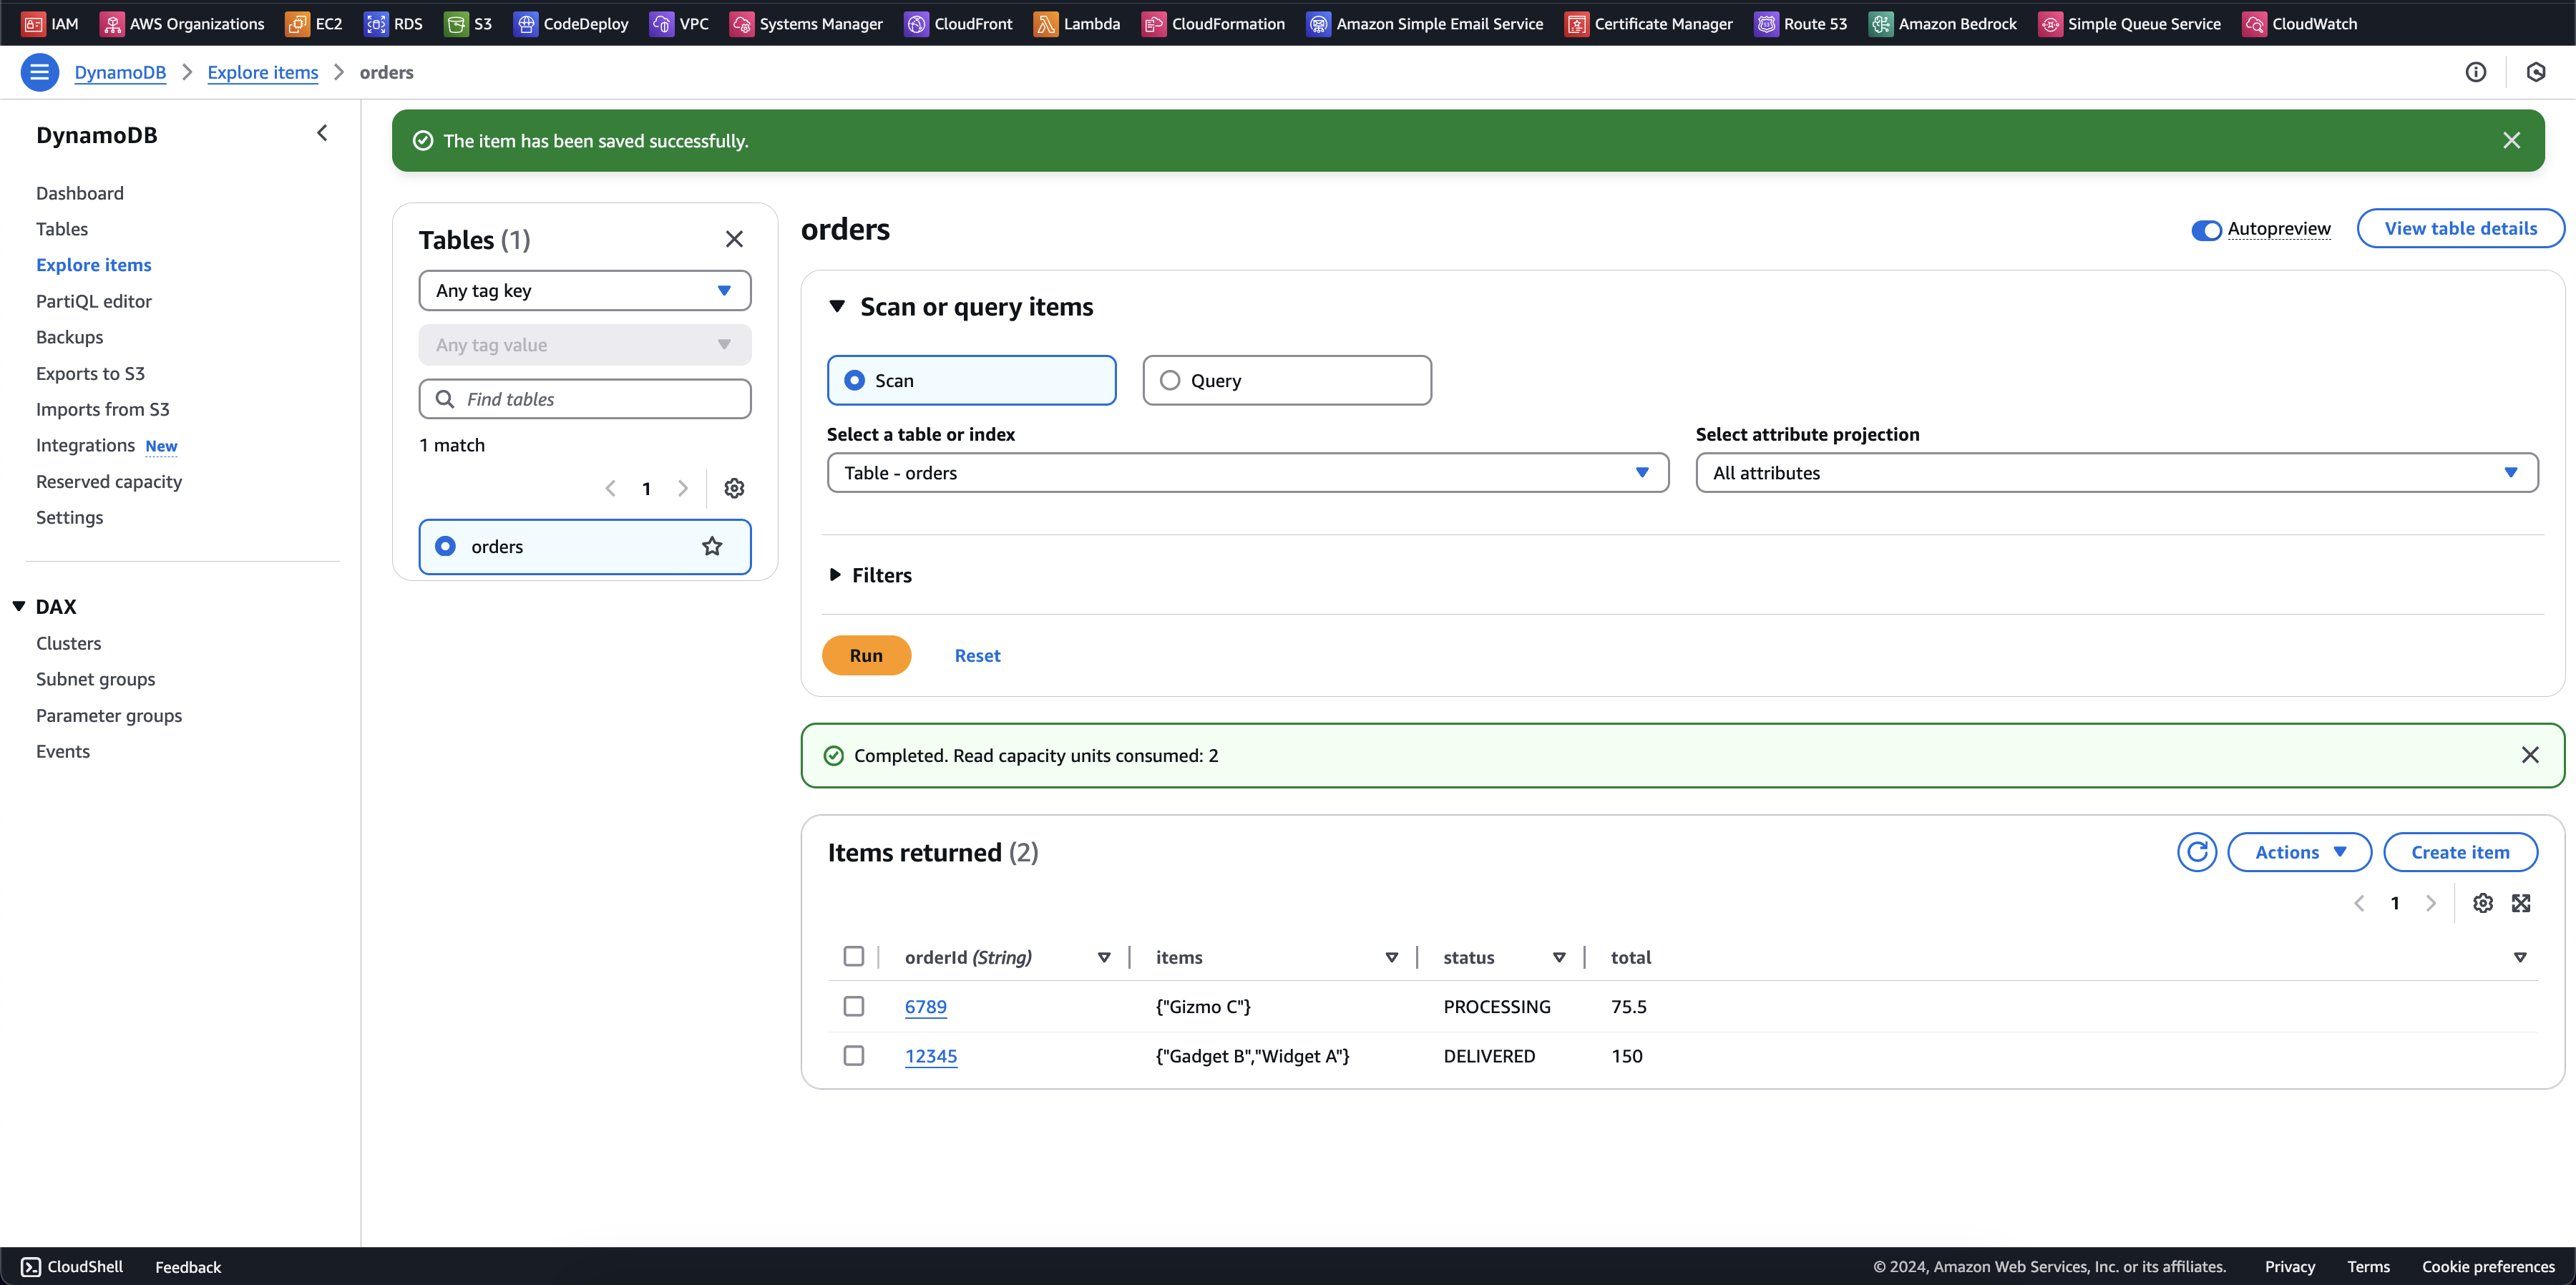The image size is (2576, 1285).
Task: Open the CodeDeploy shortcut icon
Action: [525, 23]
